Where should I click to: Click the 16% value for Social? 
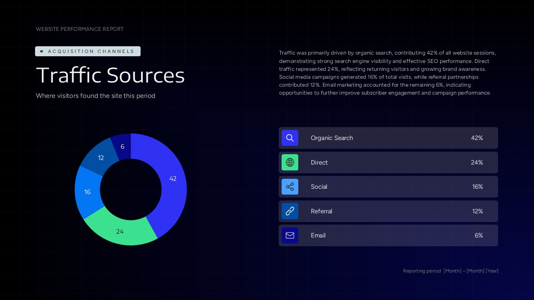point(478,187)
